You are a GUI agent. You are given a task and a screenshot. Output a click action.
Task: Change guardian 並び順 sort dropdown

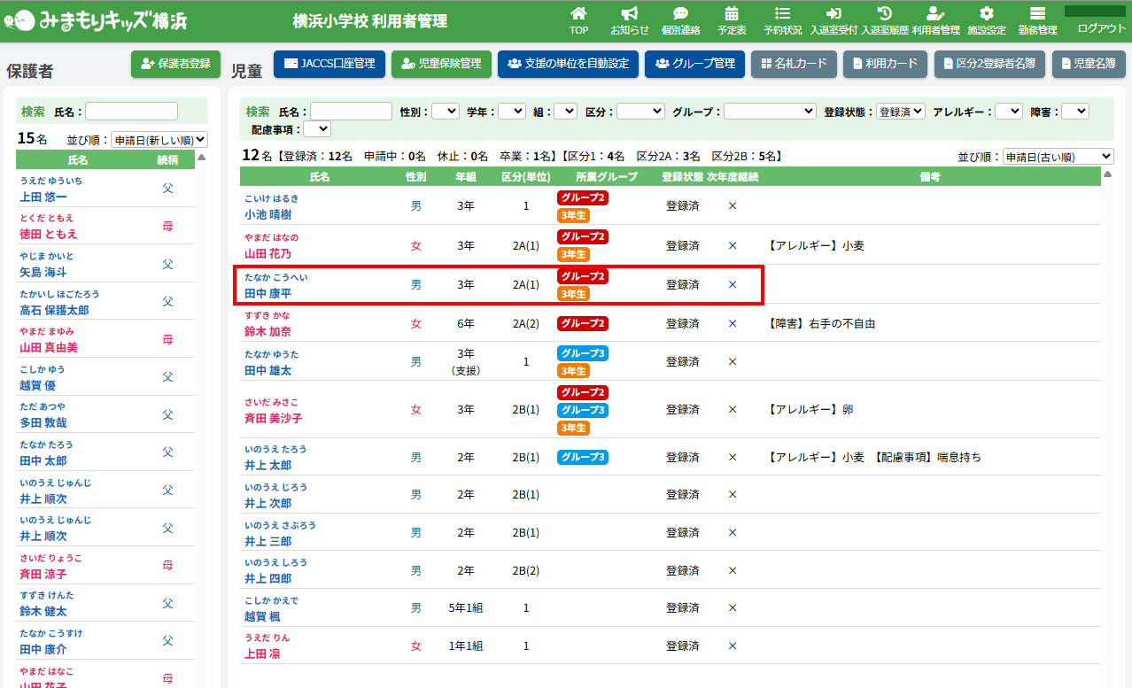pyautogui.click(x=159, y=140)
